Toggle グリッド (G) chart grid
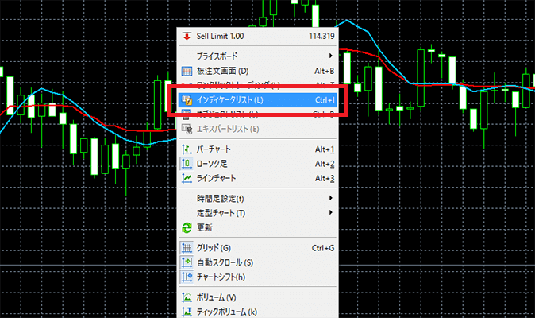The width and height of the screenshot is (535, 318). pyautogui.click(x=258, y=248)
